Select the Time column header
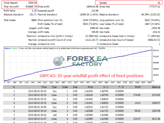The image size is (164, 123). (x=44, y=87)
